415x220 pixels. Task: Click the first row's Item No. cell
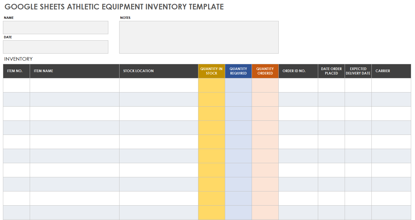16,85
